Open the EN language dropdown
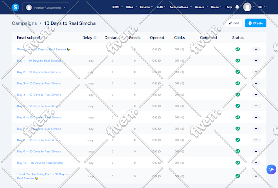This screenshot has width=278, height=188. [262, 7]
